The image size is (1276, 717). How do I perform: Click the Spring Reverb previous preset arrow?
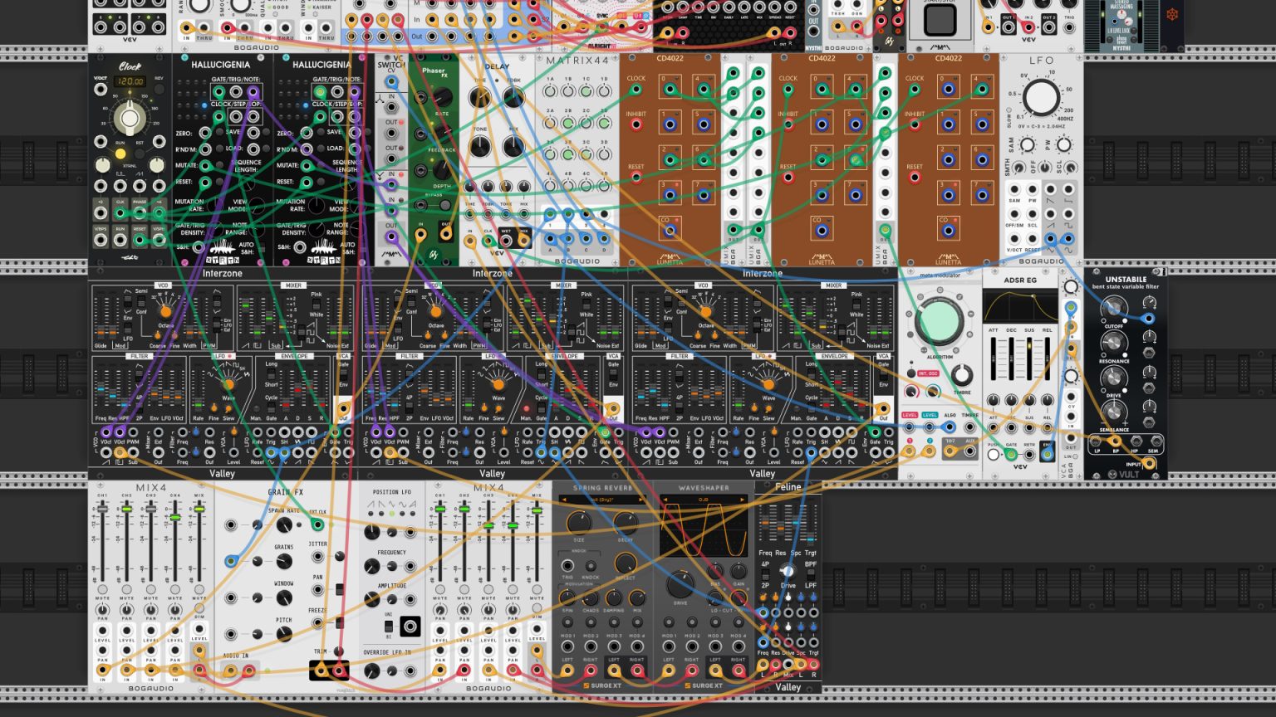tap(563, 500)
